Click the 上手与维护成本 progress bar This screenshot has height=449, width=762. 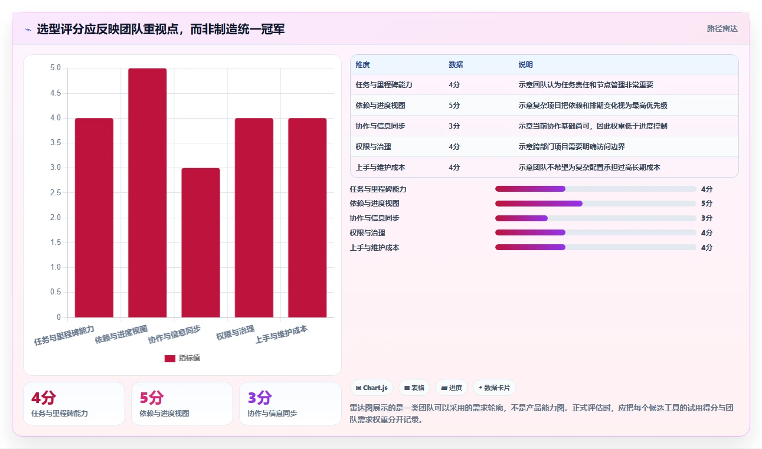click(x=596, y=247)
